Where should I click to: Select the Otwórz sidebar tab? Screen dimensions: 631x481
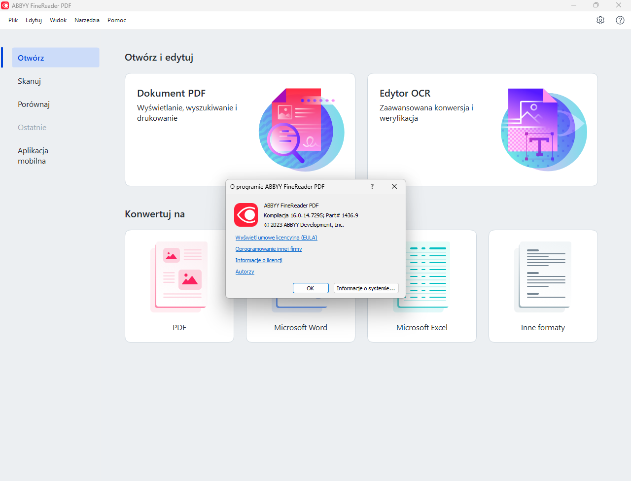[56, 58]
